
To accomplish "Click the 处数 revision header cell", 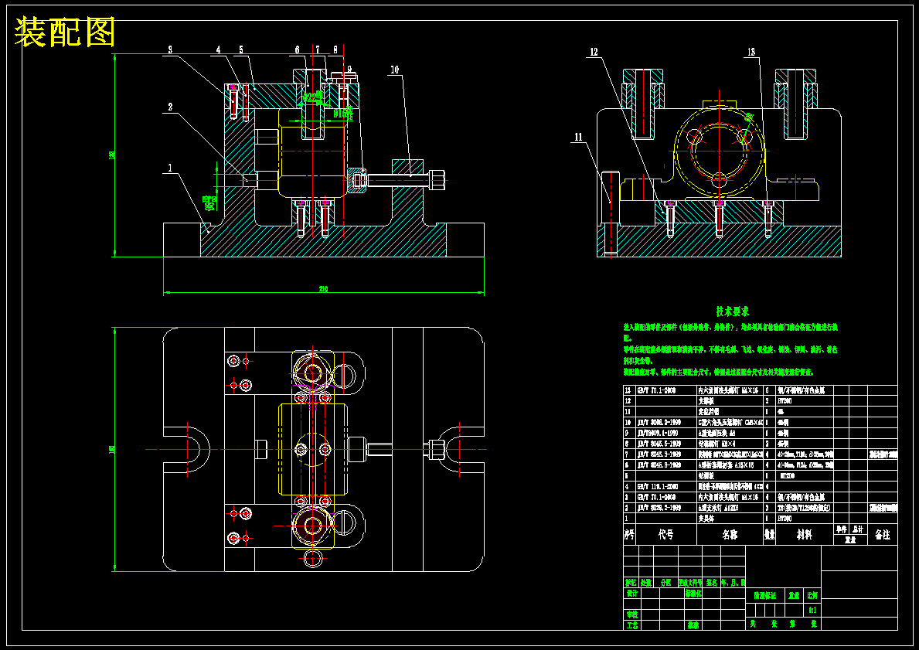I will [646, 583].
